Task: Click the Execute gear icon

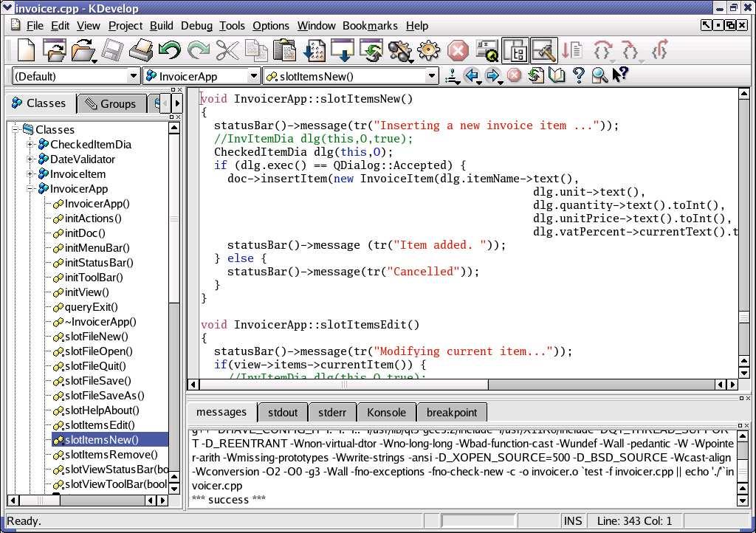Action: 429,51
